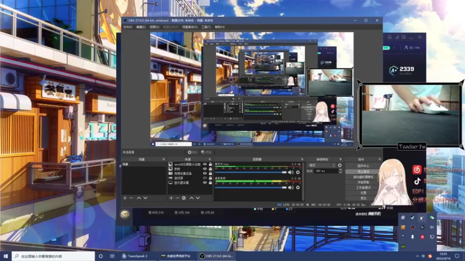The image size is (465, 261).
Task: Mute the 麦克风/Aux channel speaker icon
Action: [291, 172]
